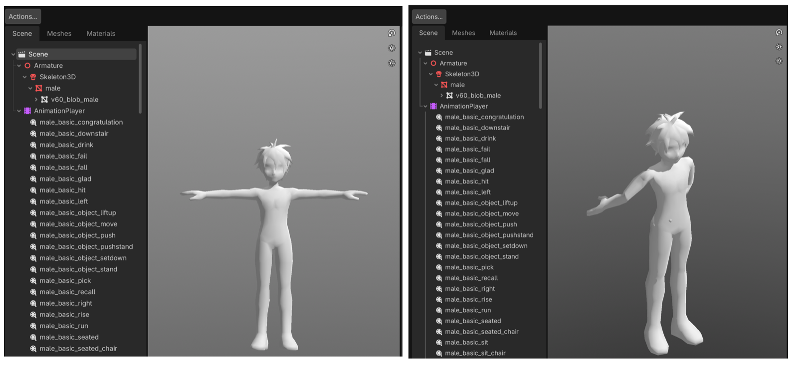This screenshot has height=367, width=794.
Task: Select male_basic_sit in the right window
Action: [466, 343]
